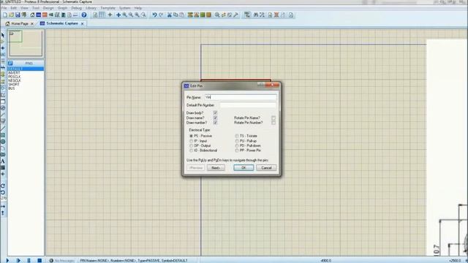Click the home icon in main toolbar

(x=32, y=15)
